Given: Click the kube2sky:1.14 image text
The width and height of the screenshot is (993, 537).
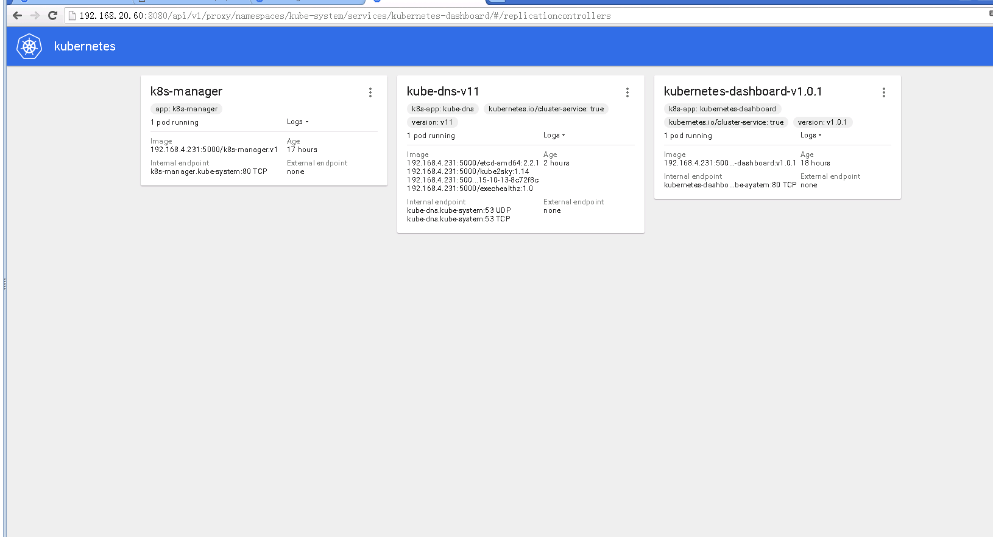Looking at the screenshot, I should click(x=468, y=171).
